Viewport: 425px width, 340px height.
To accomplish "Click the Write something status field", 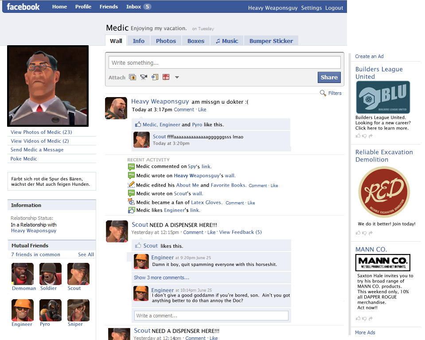I will pos(224,63).
